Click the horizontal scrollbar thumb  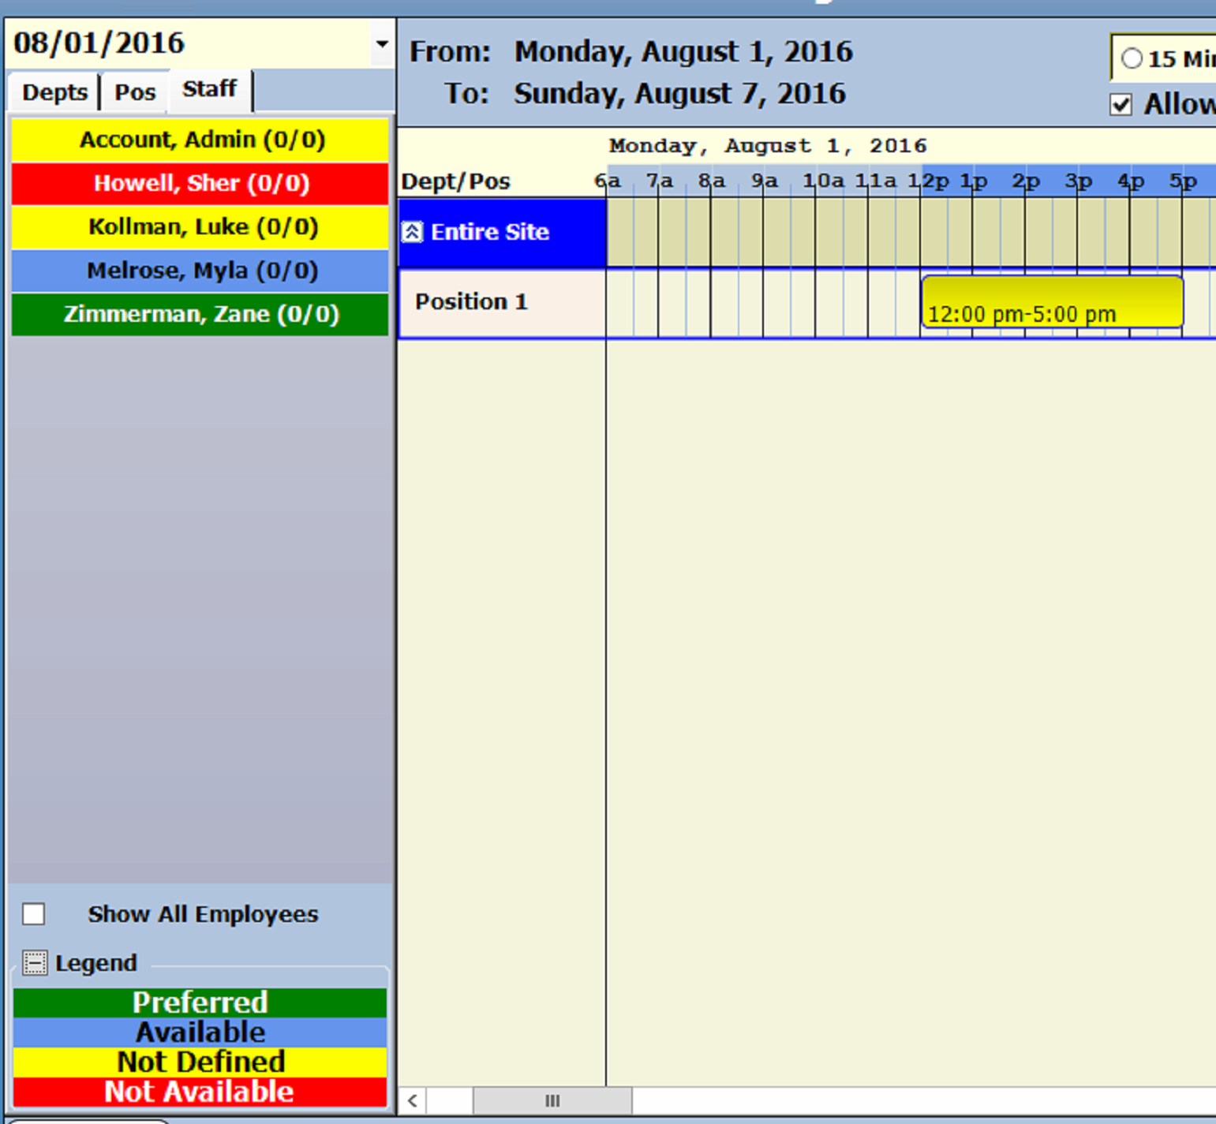pos(552,1100)
